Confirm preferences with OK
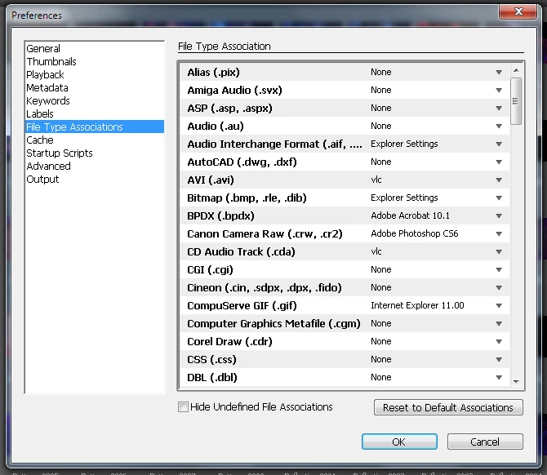This screenshot has height=475, width=547. tap(399, 442)
